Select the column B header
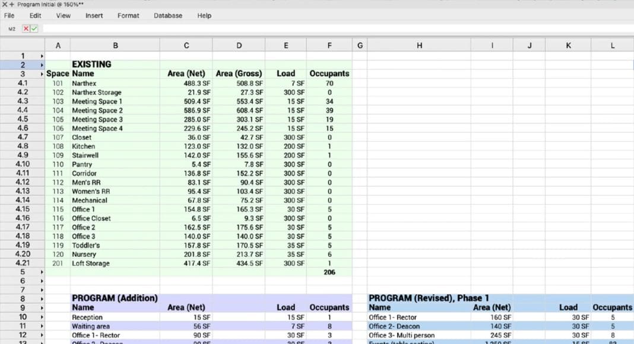Screen dimensions: 634x344 click(115, 45)
